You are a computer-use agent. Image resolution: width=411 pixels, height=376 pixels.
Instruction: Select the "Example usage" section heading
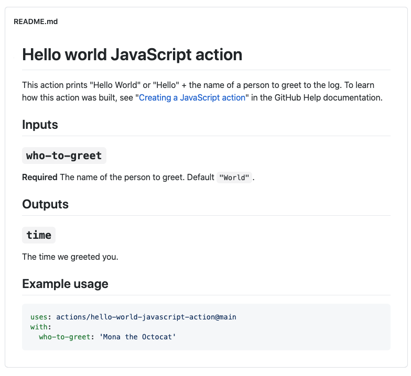[65, 284]
